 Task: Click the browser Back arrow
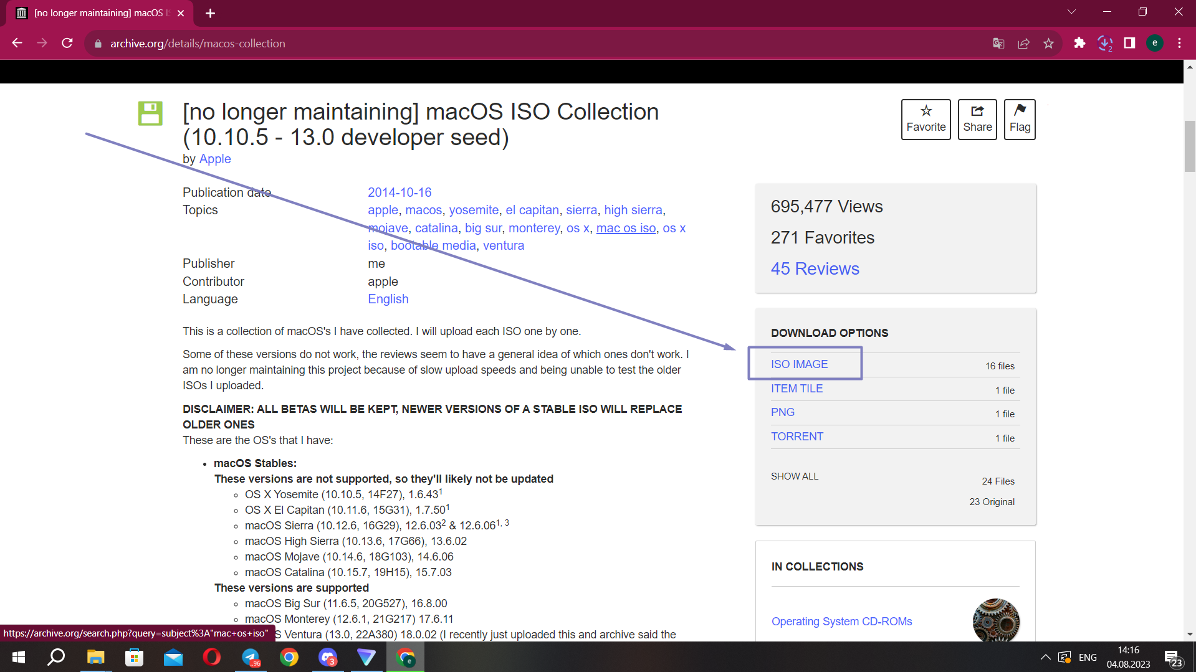tap(17, 43)
